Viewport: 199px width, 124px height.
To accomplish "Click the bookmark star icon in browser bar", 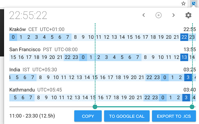I will click(x=183, y=3).
